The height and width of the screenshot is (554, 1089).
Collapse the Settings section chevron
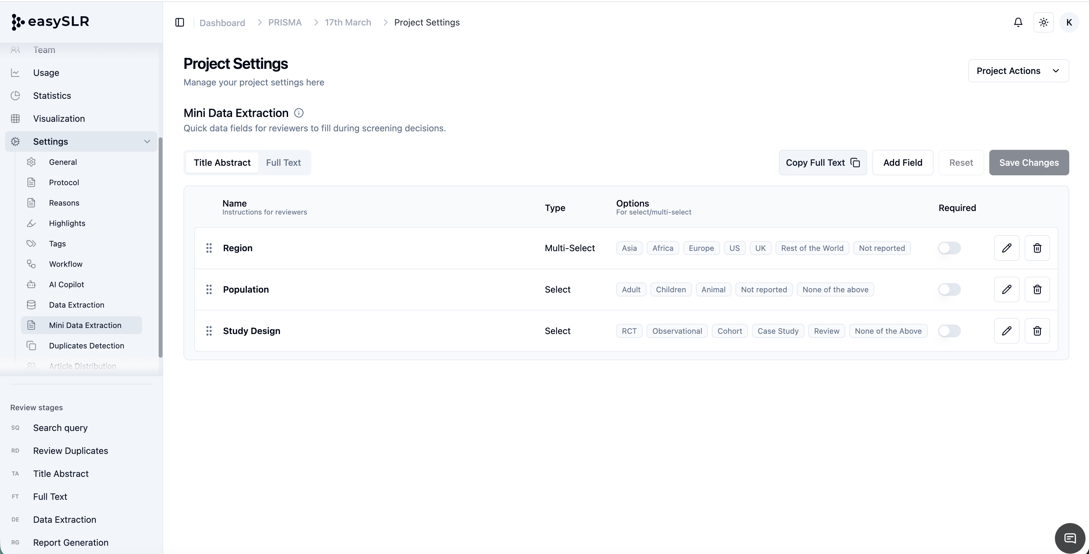(x=147, y=141)
